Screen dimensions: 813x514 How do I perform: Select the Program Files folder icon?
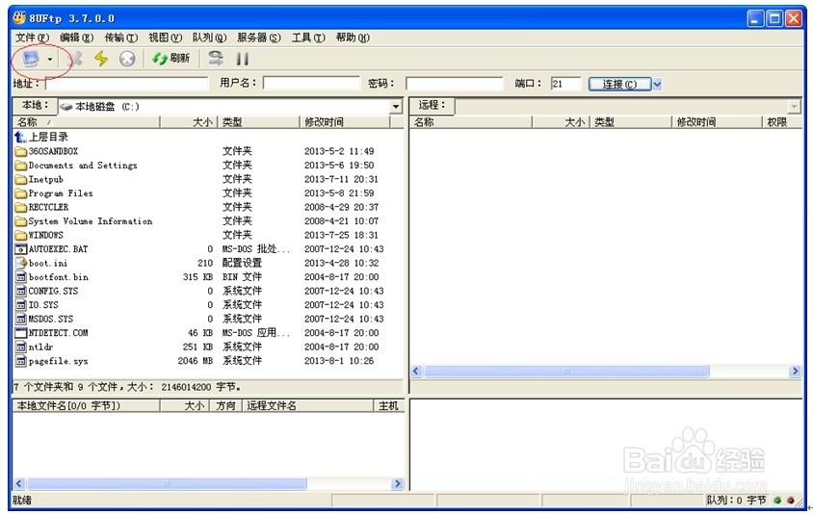tap(21, 193)
